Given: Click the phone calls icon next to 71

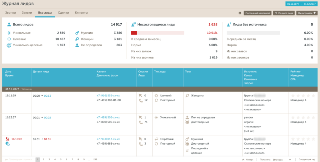Looking at the screenshot, I should (x=140, y=122).
